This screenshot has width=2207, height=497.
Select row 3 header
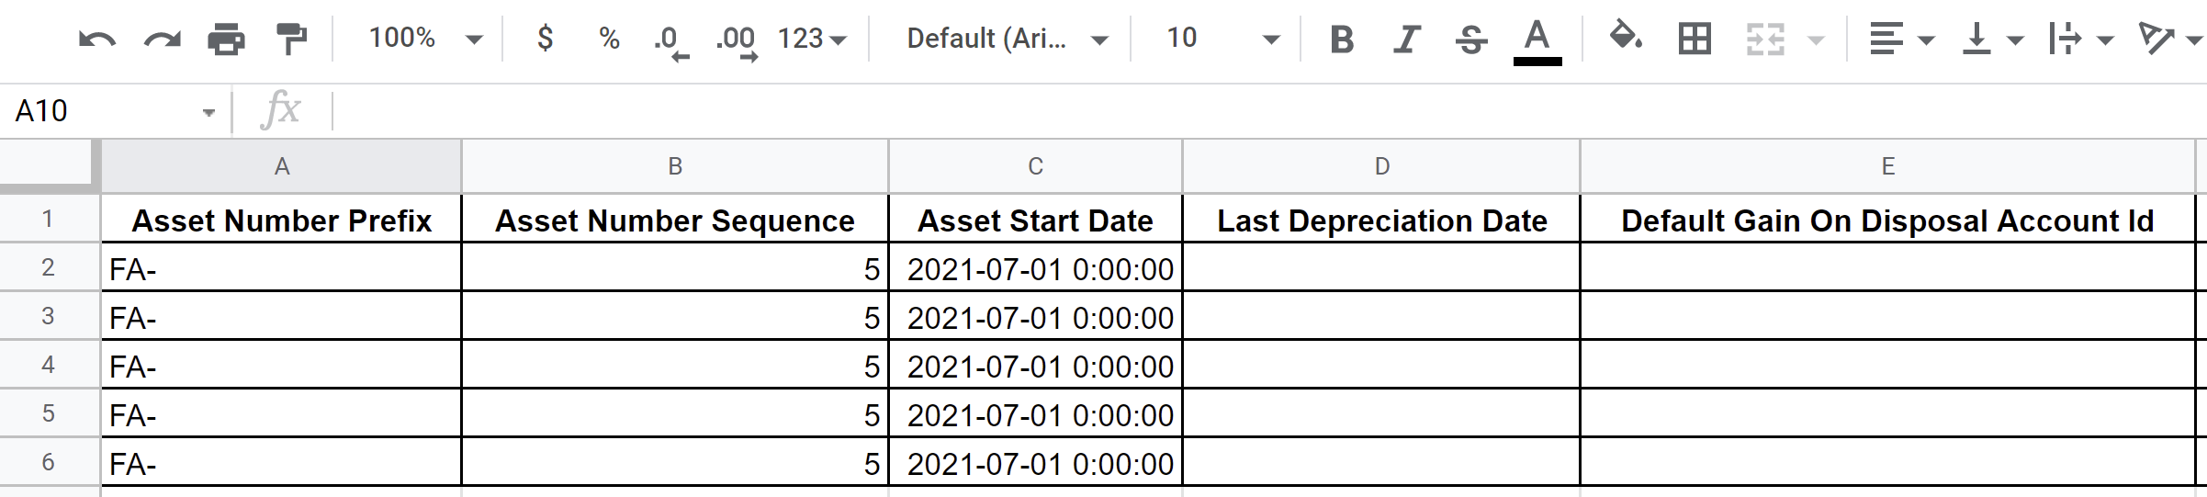click(48, 316)
